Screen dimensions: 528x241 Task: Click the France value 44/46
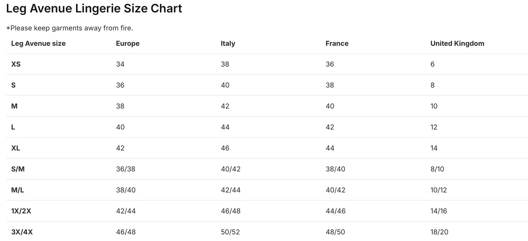coord(335,211)
